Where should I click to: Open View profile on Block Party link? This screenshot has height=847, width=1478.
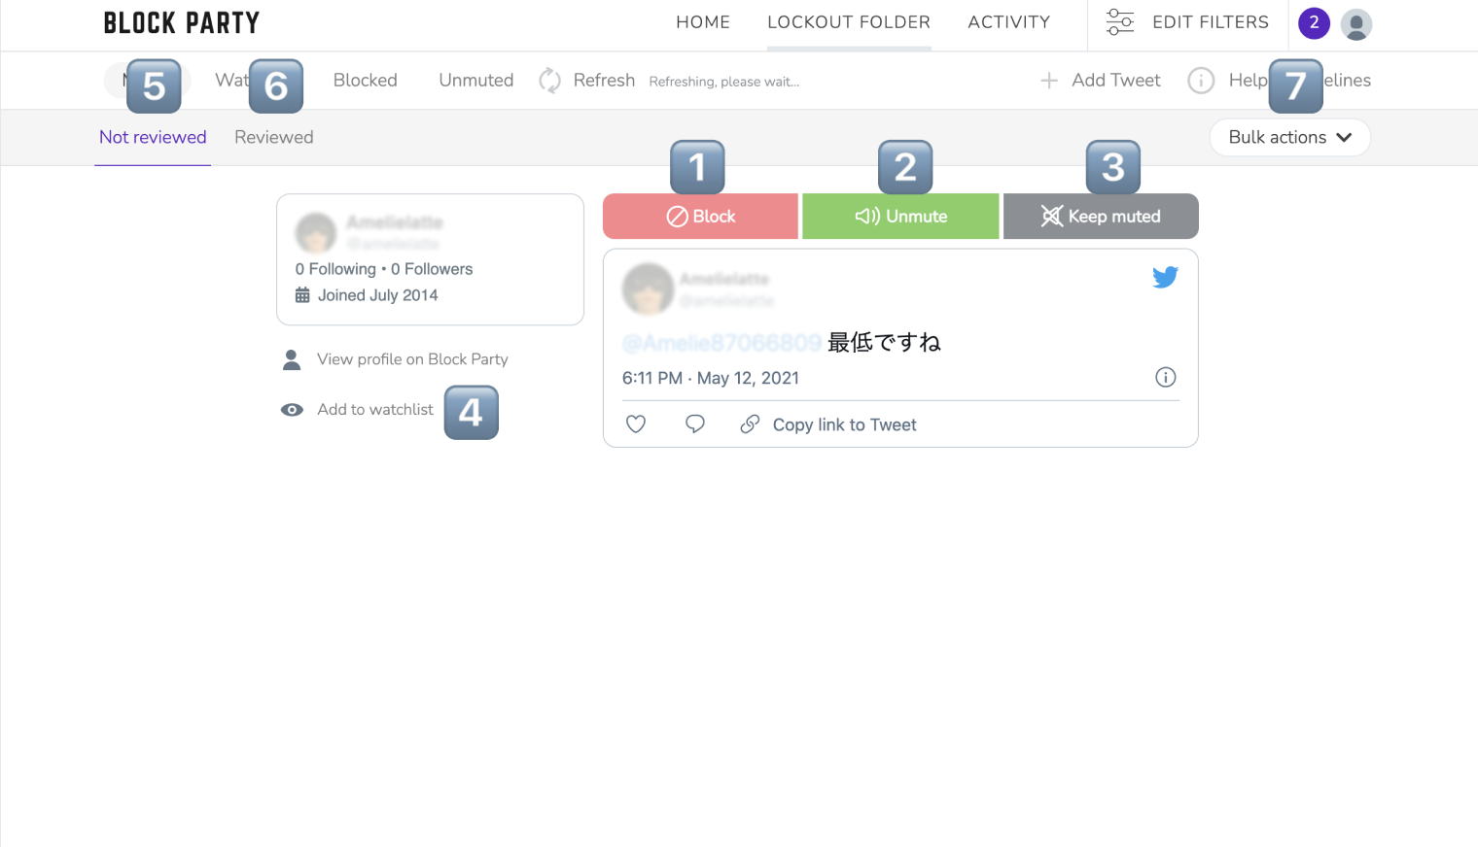coord(412,359)
